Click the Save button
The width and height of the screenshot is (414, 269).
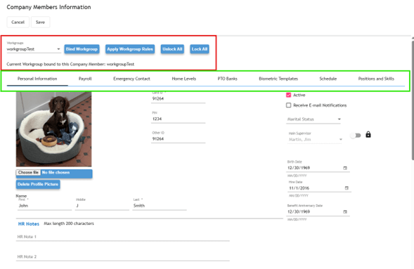[x=40, y=22]
